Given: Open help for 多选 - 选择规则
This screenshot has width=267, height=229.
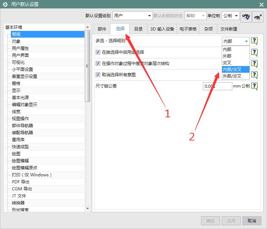Looking at the screenshot, I should pos(254,41).
